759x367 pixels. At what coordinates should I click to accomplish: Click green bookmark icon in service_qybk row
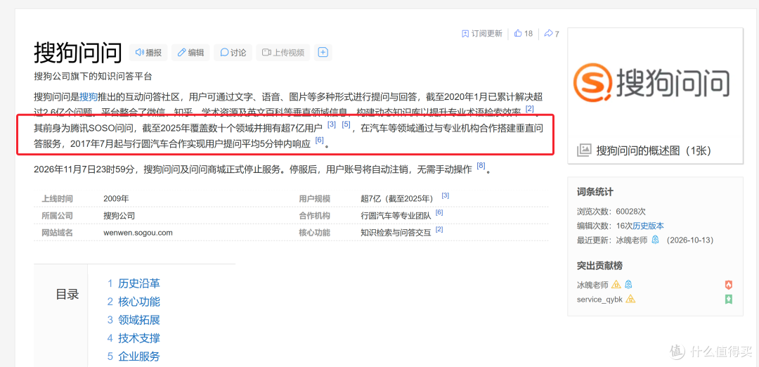729,300
